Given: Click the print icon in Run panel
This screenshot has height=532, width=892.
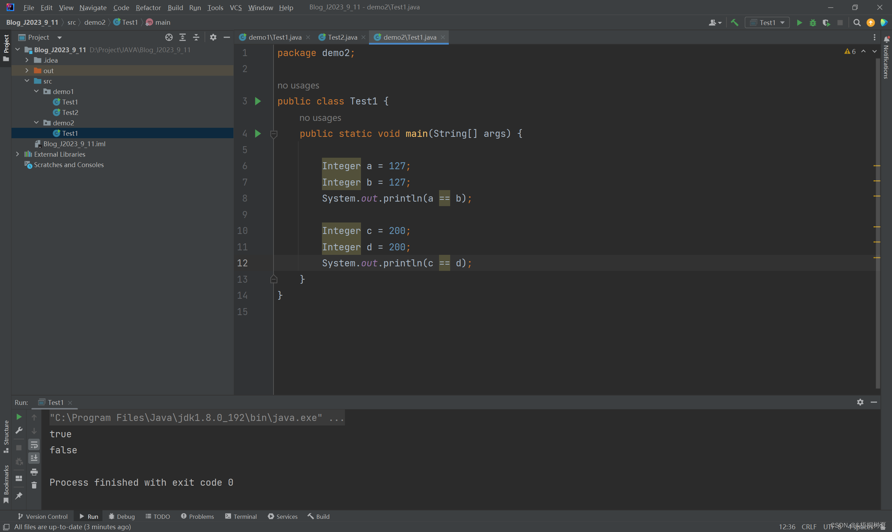Looking at the screenshot, I should pyautogui.click(x=34, y=472).
